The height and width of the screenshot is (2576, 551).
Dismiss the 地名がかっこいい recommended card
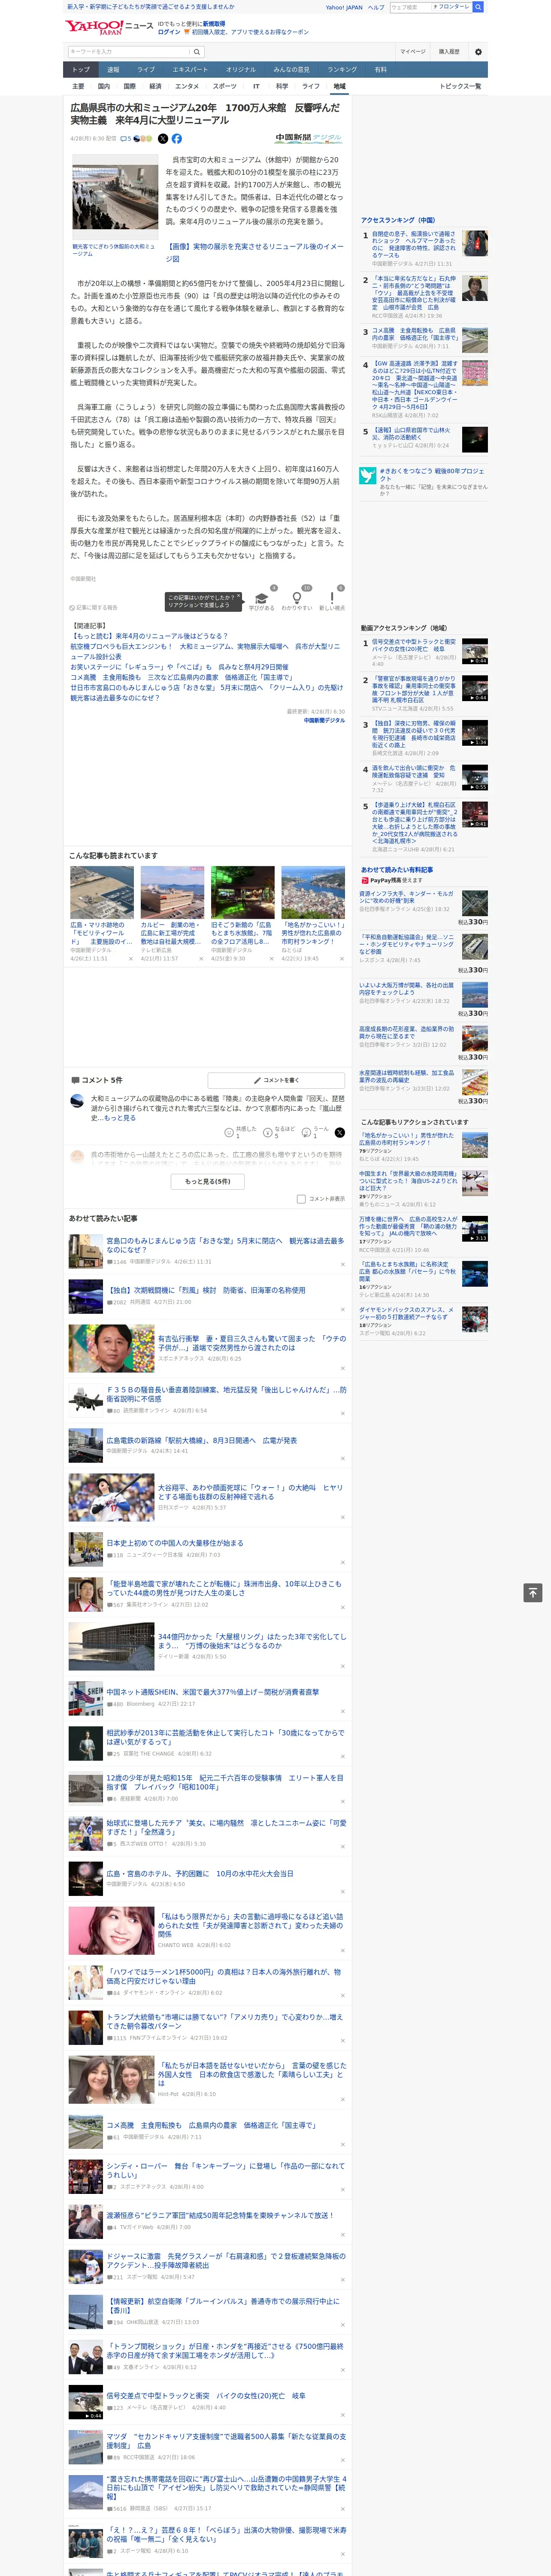(x=342, y=959)
